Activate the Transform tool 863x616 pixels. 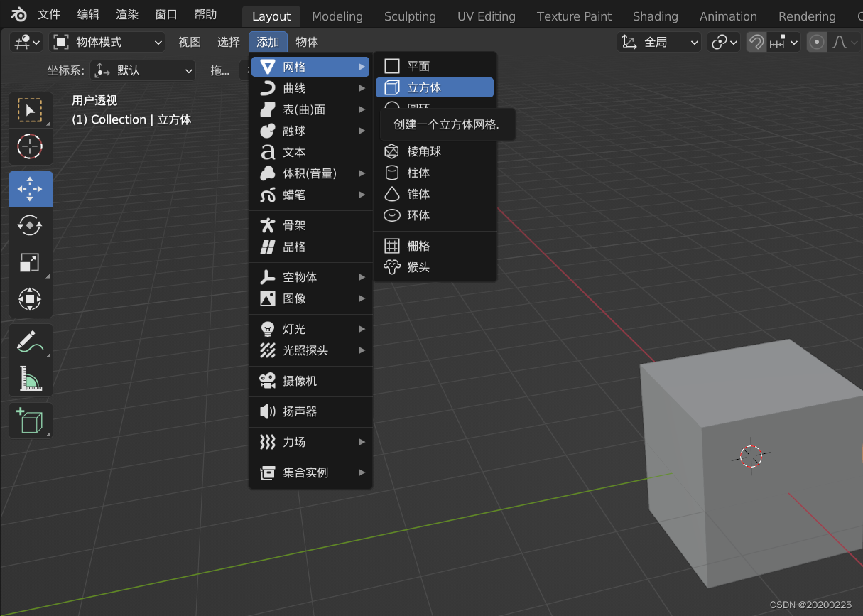(x=30, y=299)
